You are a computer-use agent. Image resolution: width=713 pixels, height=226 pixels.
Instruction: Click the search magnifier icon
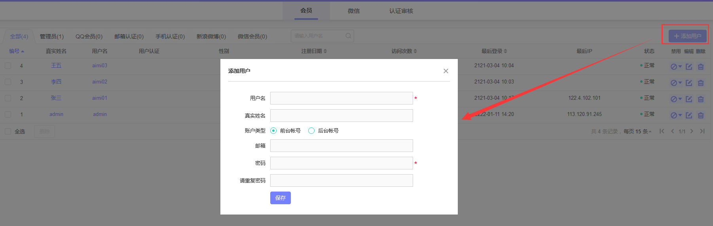click(x=348, y=36)
